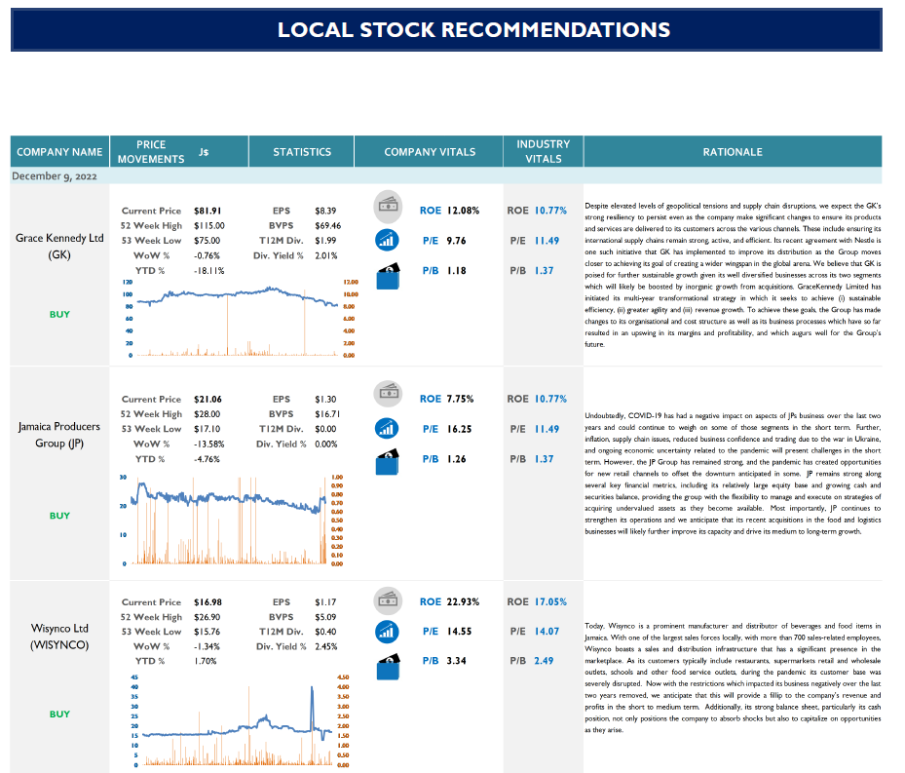Click the YTD value -18.11%

pos(208,270)
